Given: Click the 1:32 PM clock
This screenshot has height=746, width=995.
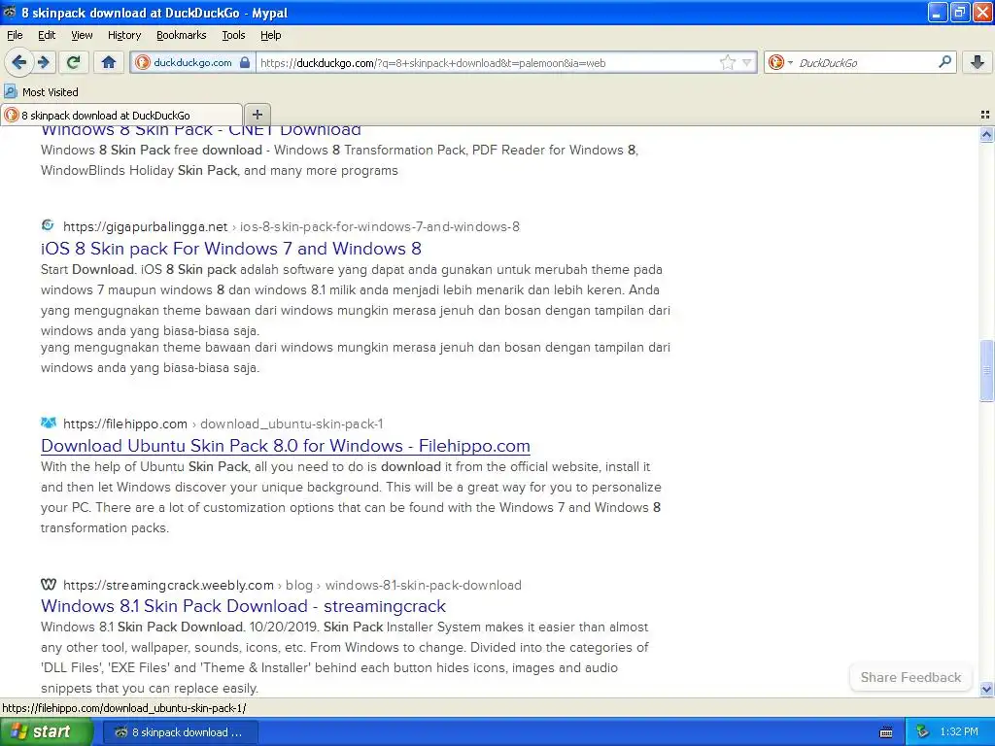Looking at the screenshot, I should 959,732.
